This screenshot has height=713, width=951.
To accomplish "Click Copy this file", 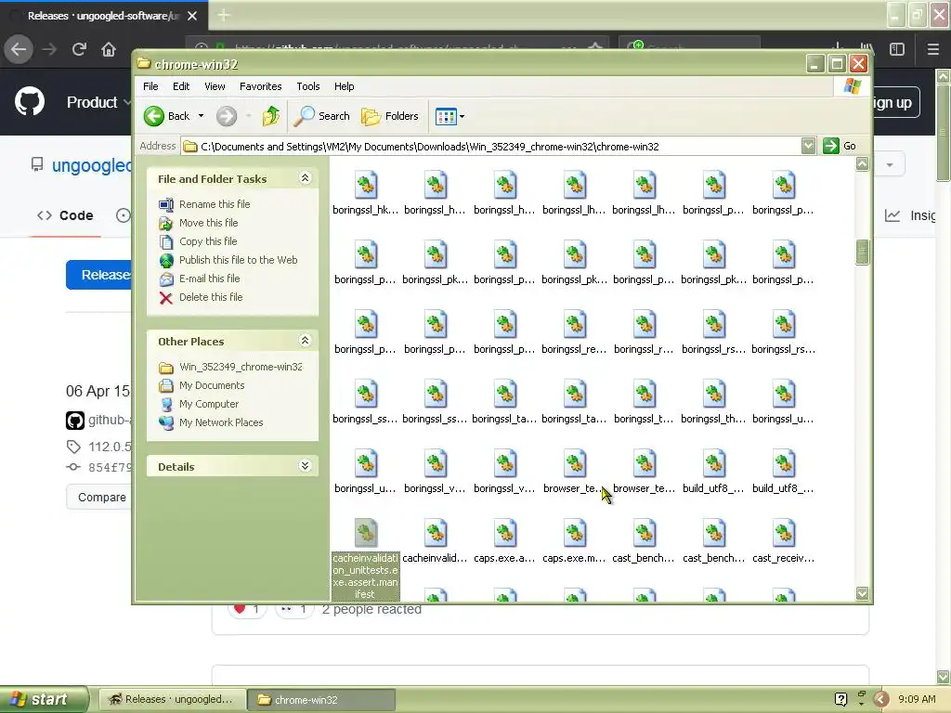I will [x=208, y=241].
